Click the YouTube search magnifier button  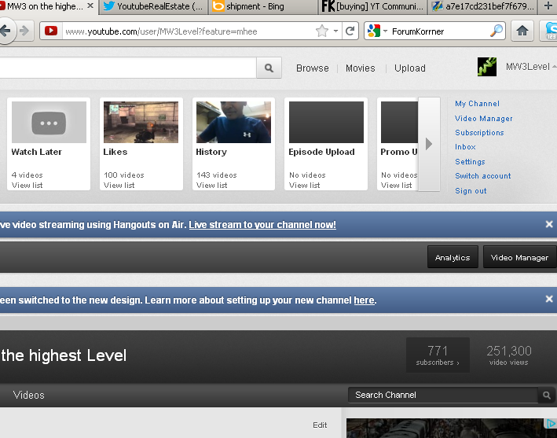point(269,68)
